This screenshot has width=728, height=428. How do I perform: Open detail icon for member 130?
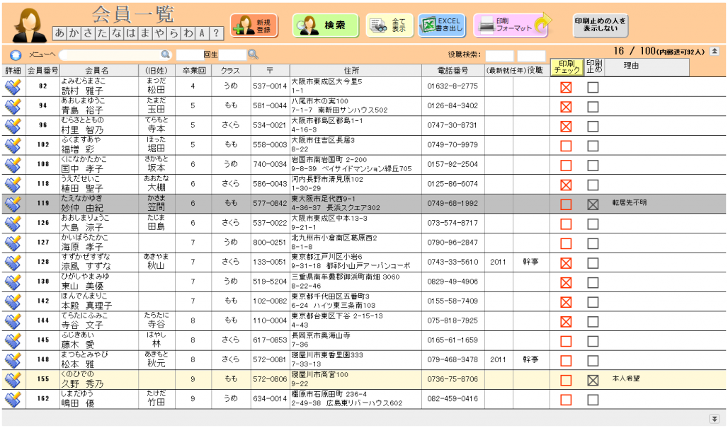coord(13,282)
